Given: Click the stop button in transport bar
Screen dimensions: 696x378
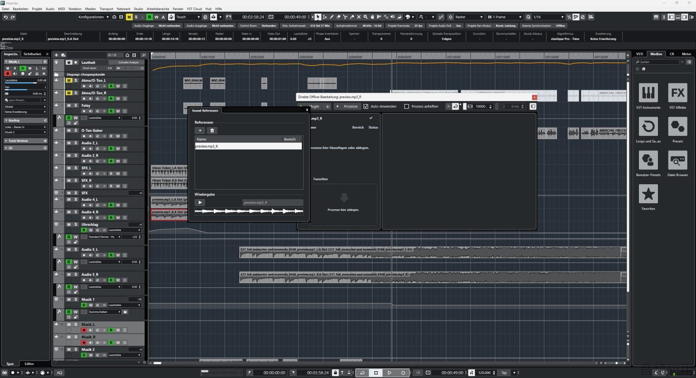Looking at the screenshot, I should (376, 373).
